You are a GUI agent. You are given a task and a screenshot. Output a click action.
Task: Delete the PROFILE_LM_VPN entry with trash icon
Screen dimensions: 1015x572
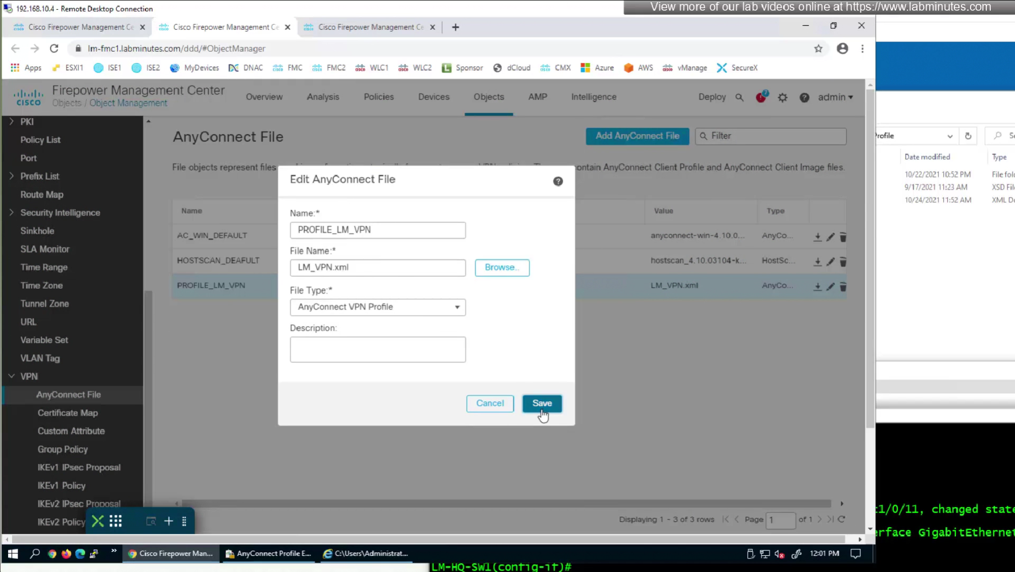pos(843,286)
